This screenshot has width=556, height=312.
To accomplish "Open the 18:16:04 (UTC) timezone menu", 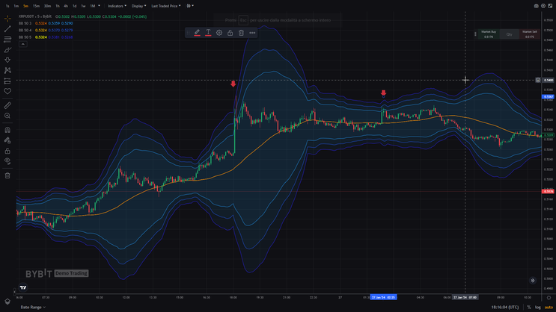I will click(x=505, y=307).
